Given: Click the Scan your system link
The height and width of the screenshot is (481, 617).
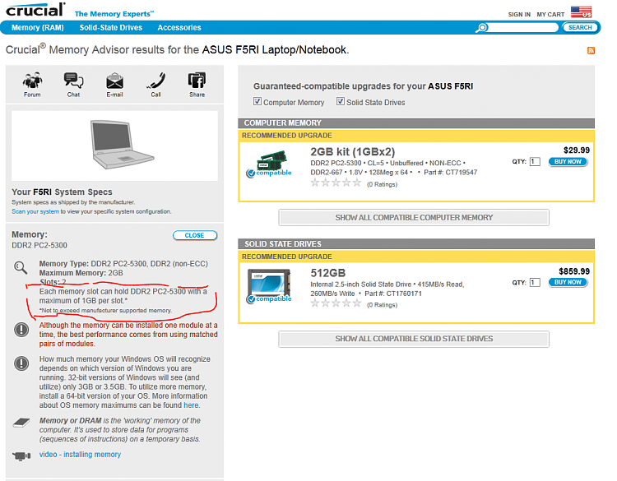Looking at the screenshot, I should (x=35, y=211).
